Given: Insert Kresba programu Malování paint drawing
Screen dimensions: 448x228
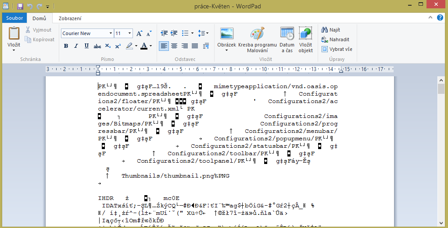Looking at the screenshot, I should click(258, 39).
